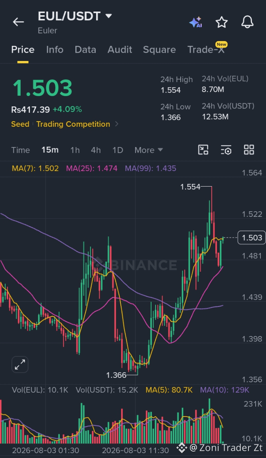Select the 1D timeframe

click(118, 150)
